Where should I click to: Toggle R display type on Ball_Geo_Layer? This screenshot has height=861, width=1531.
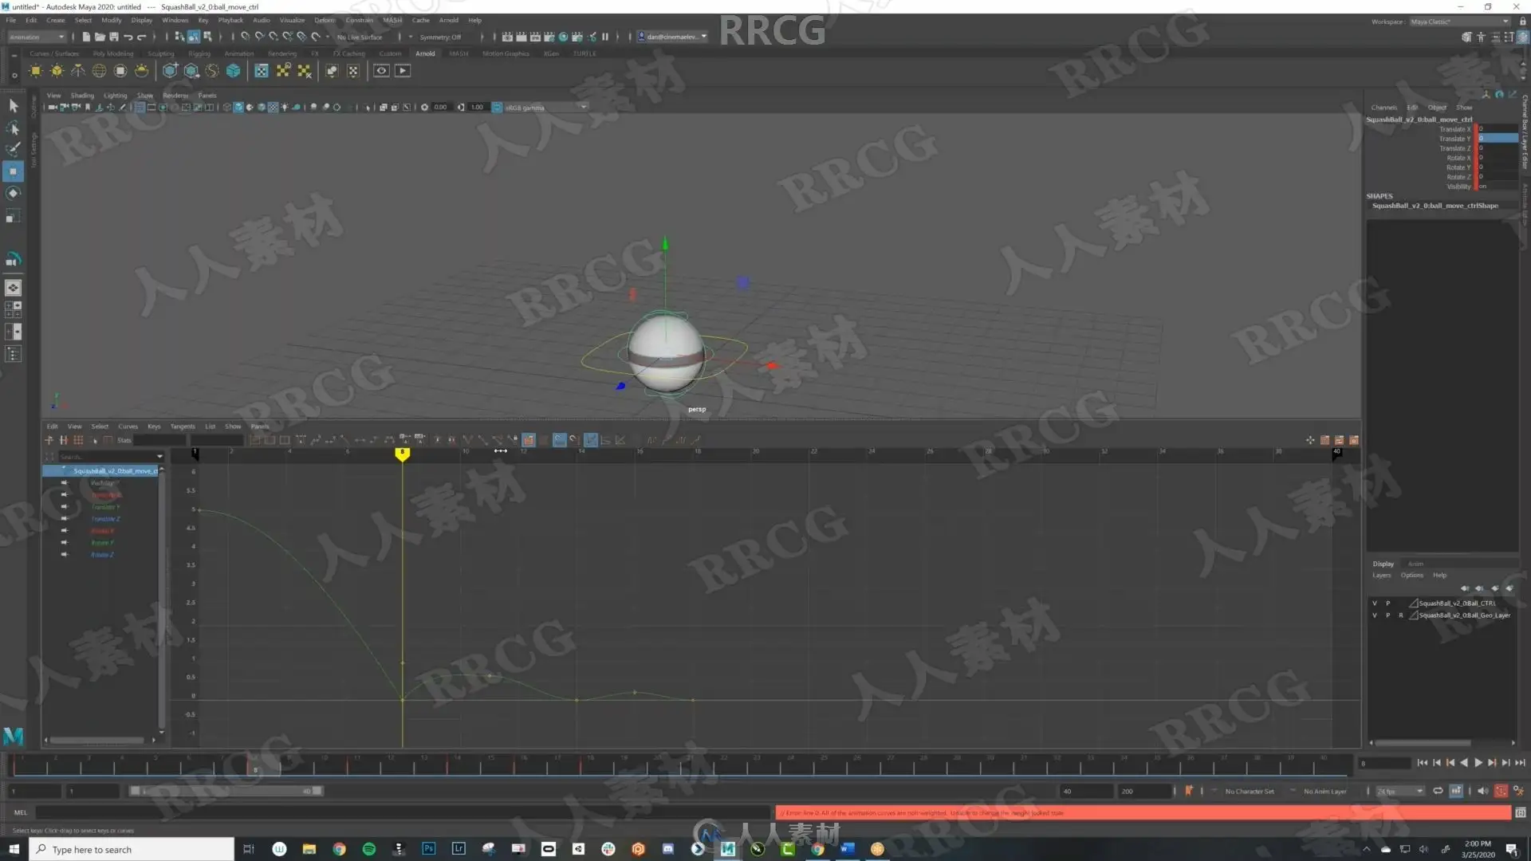point(1400,615)
